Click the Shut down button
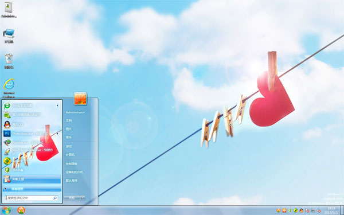 72,198
